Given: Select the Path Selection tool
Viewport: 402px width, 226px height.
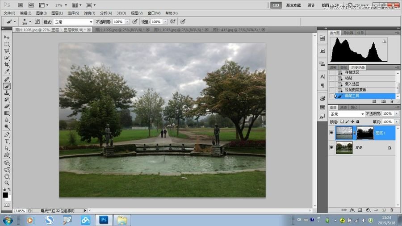Looking at the screenshot, I should tap(7, 148).
